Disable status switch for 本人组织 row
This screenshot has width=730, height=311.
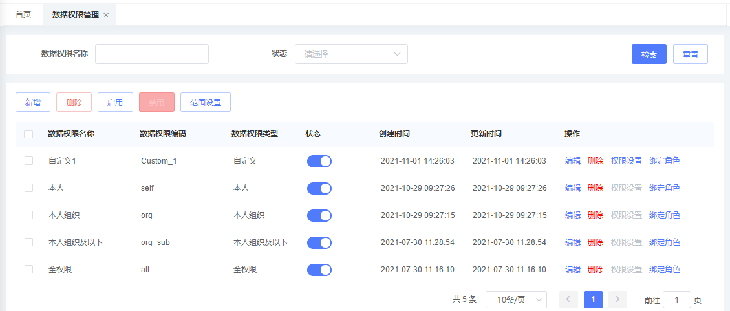pos(319,215)
